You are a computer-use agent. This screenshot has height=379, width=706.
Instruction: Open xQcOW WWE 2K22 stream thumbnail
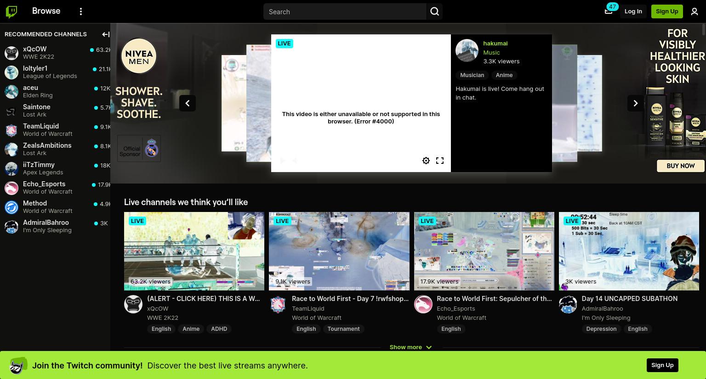tap(194, 251)
